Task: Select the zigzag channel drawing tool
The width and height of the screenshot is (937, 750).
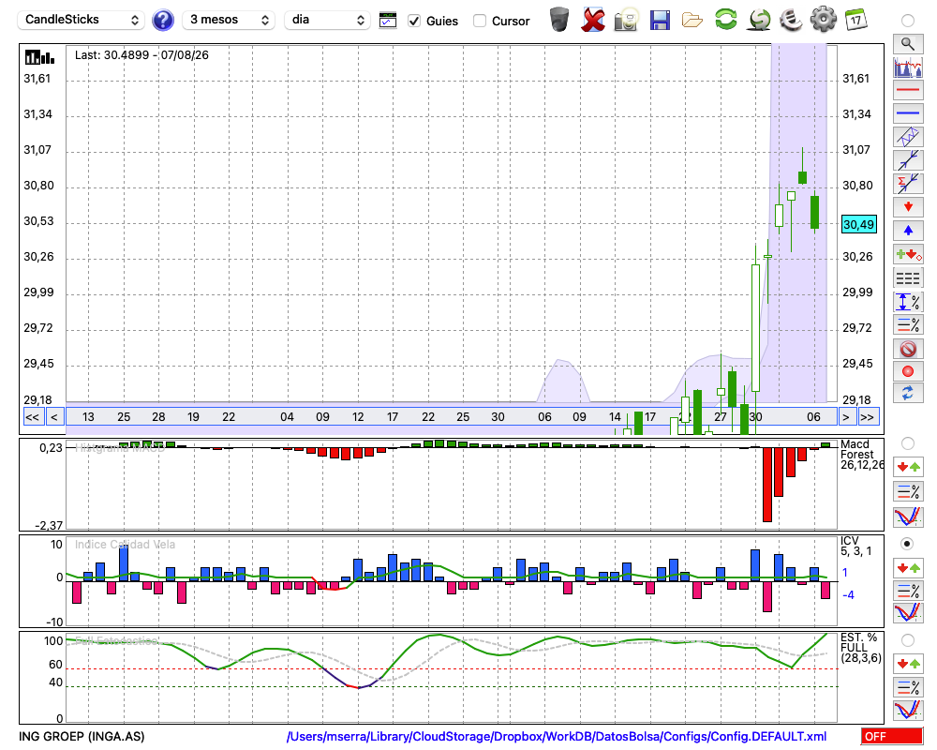Action: point(908,137)
